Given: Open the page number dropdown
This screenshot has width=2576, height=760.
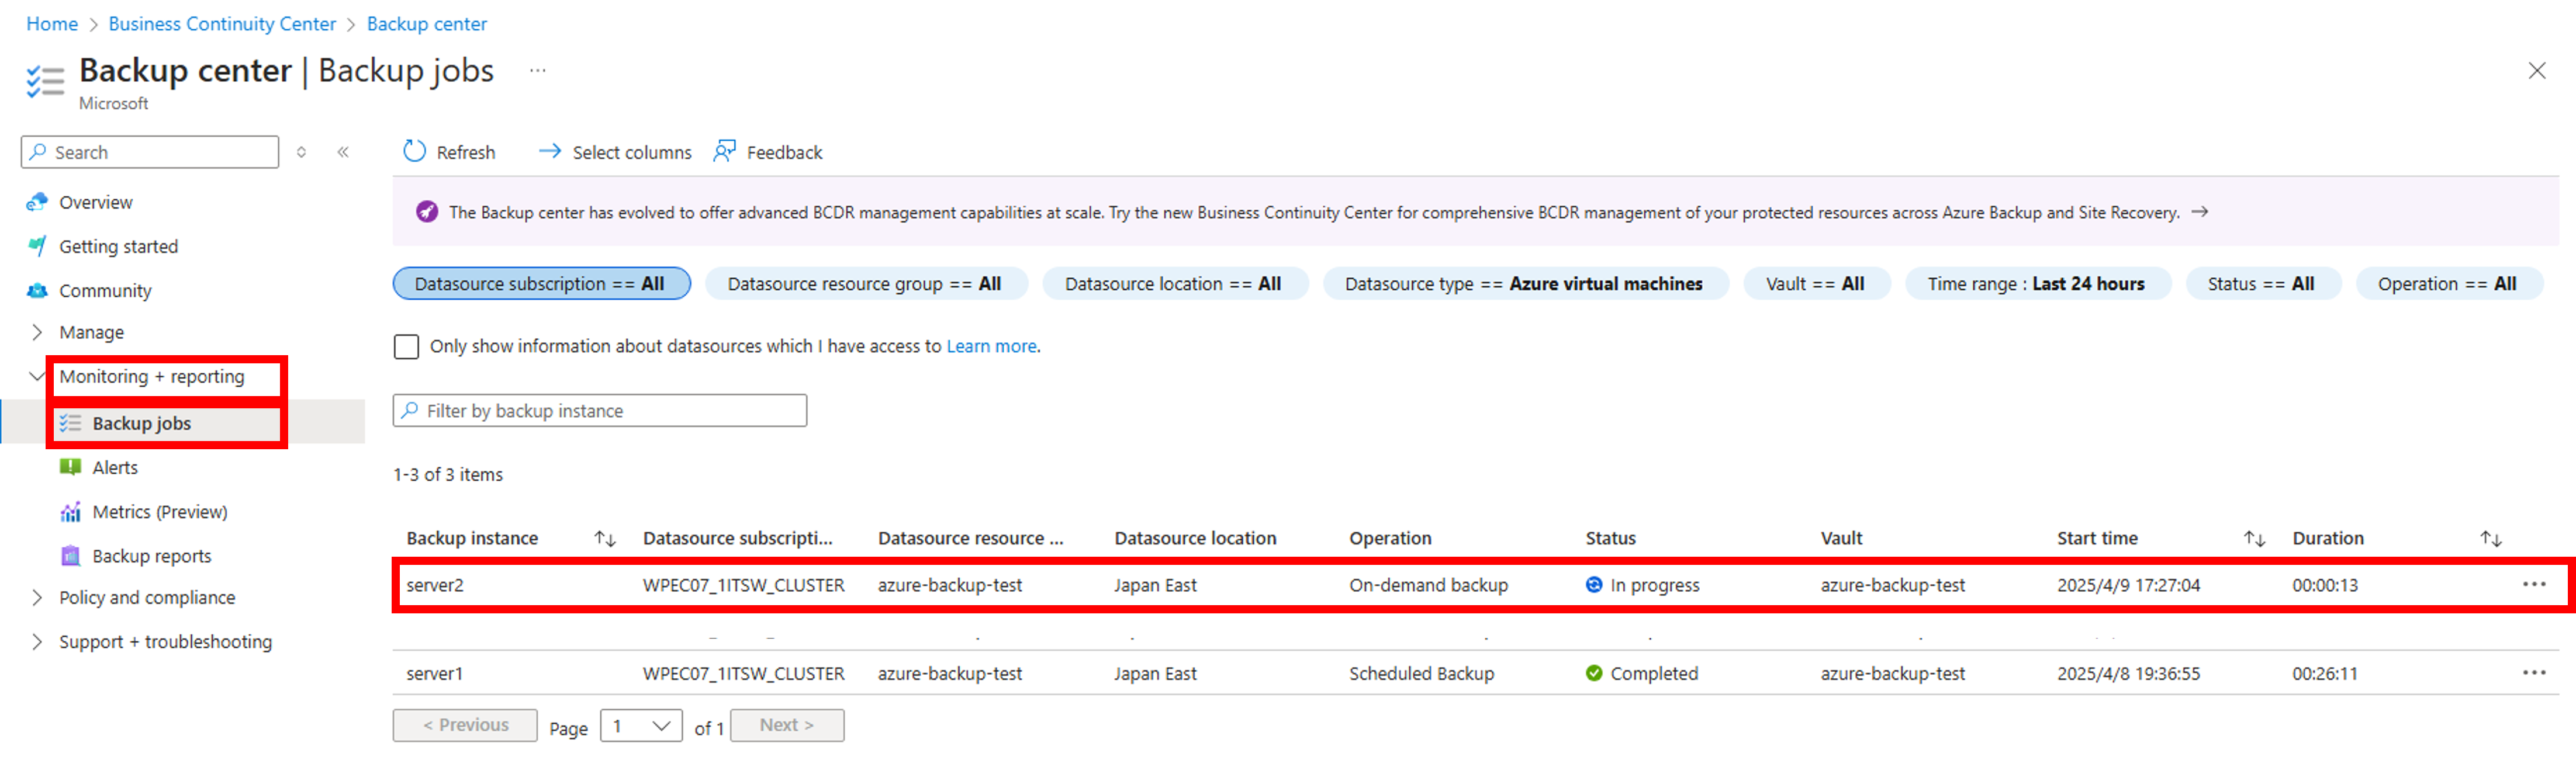Looking at the screenshot, I should tap(641, 726).
